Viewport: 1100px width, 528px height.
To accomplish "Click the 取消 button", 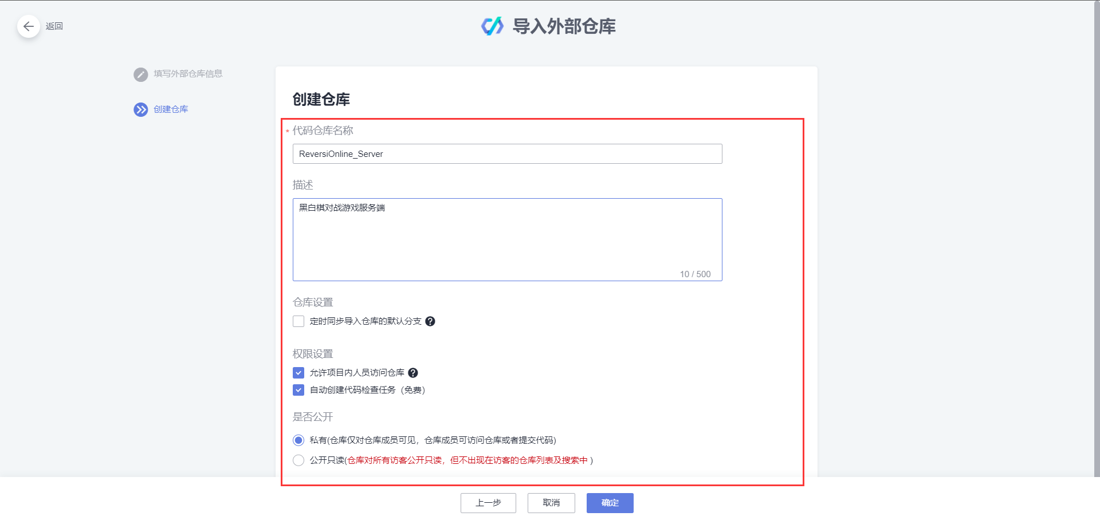I will 551,503.
